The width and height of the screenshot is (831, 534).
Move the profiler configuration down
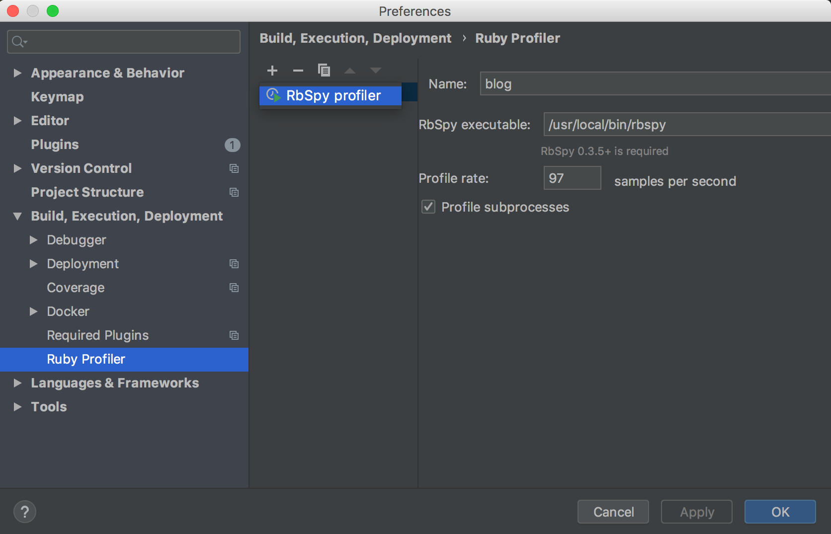coord(376,70)
